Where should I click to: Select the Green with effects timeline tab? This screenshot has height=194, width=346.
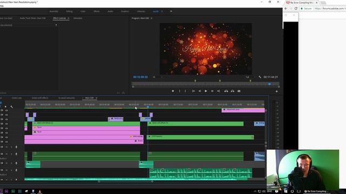click(40, 98)
